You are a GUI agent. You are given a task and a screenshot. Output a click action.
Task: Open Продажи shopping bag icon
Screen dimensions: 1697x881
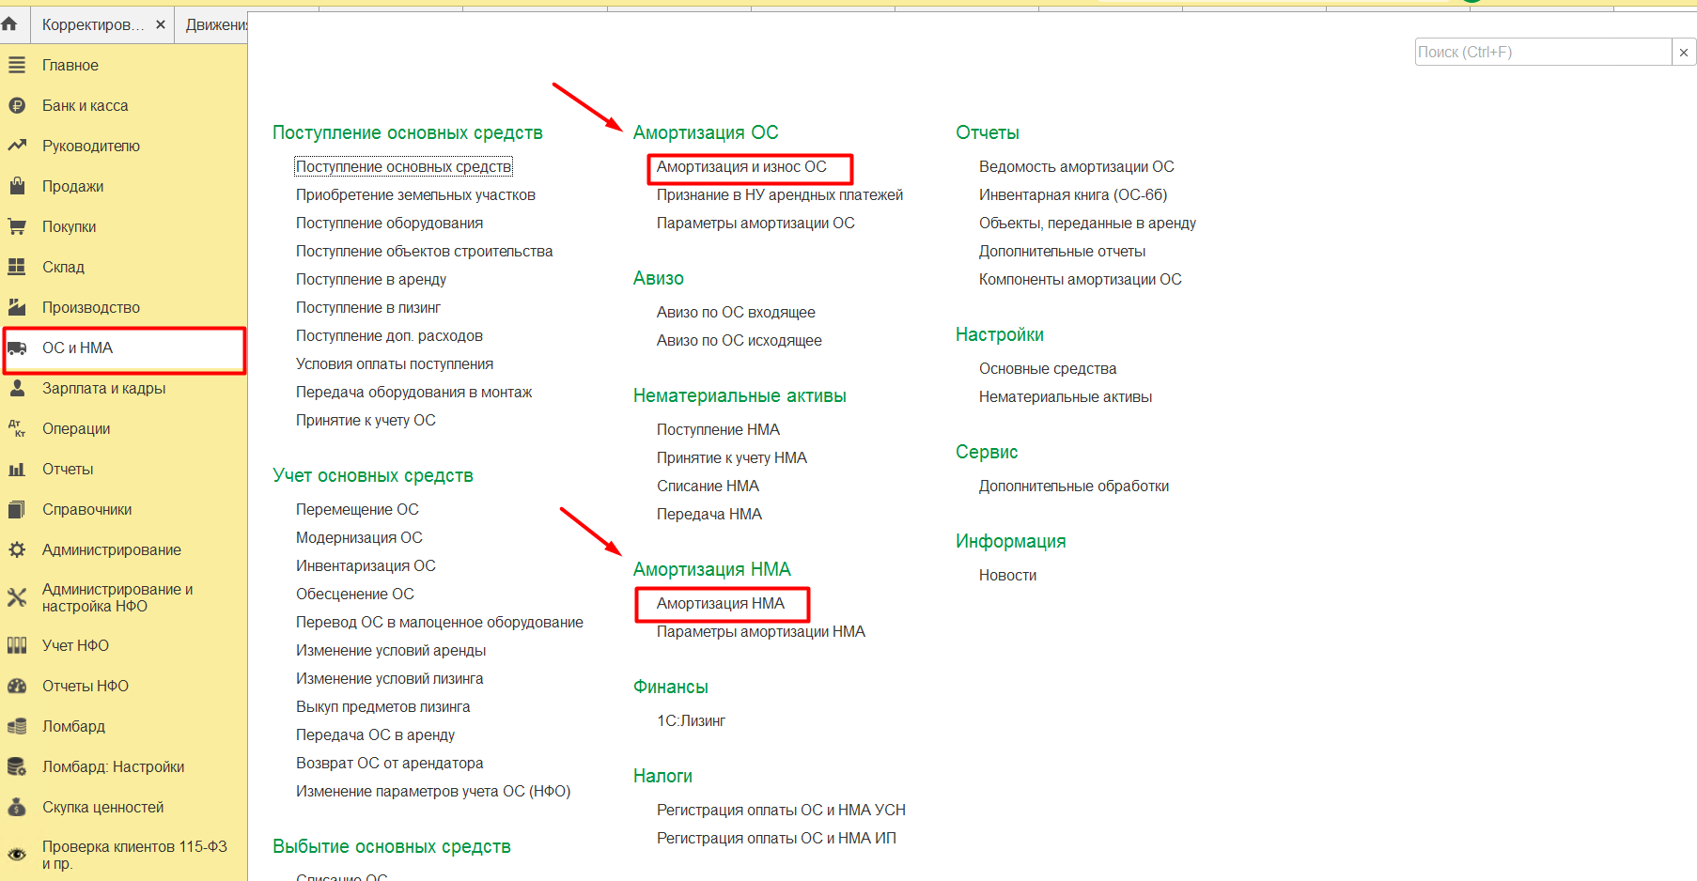pos(17,186)
